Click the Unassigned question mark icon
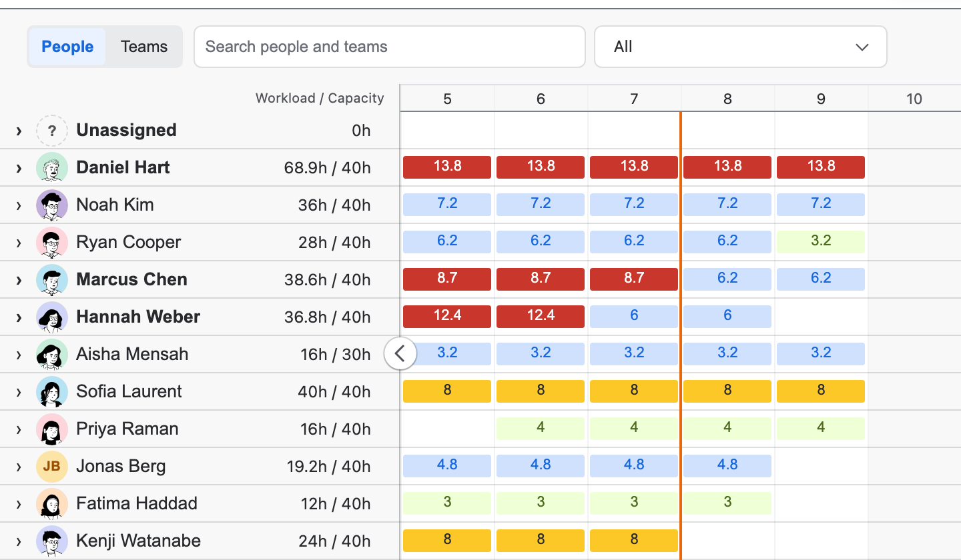The width and height of the screenshot is (961, 560). (52, 130)
